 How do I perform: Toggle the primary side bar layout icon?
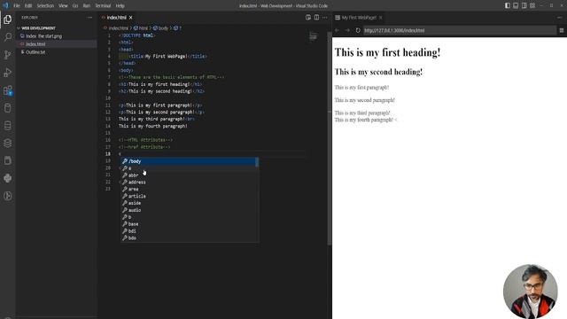(508, 5)
